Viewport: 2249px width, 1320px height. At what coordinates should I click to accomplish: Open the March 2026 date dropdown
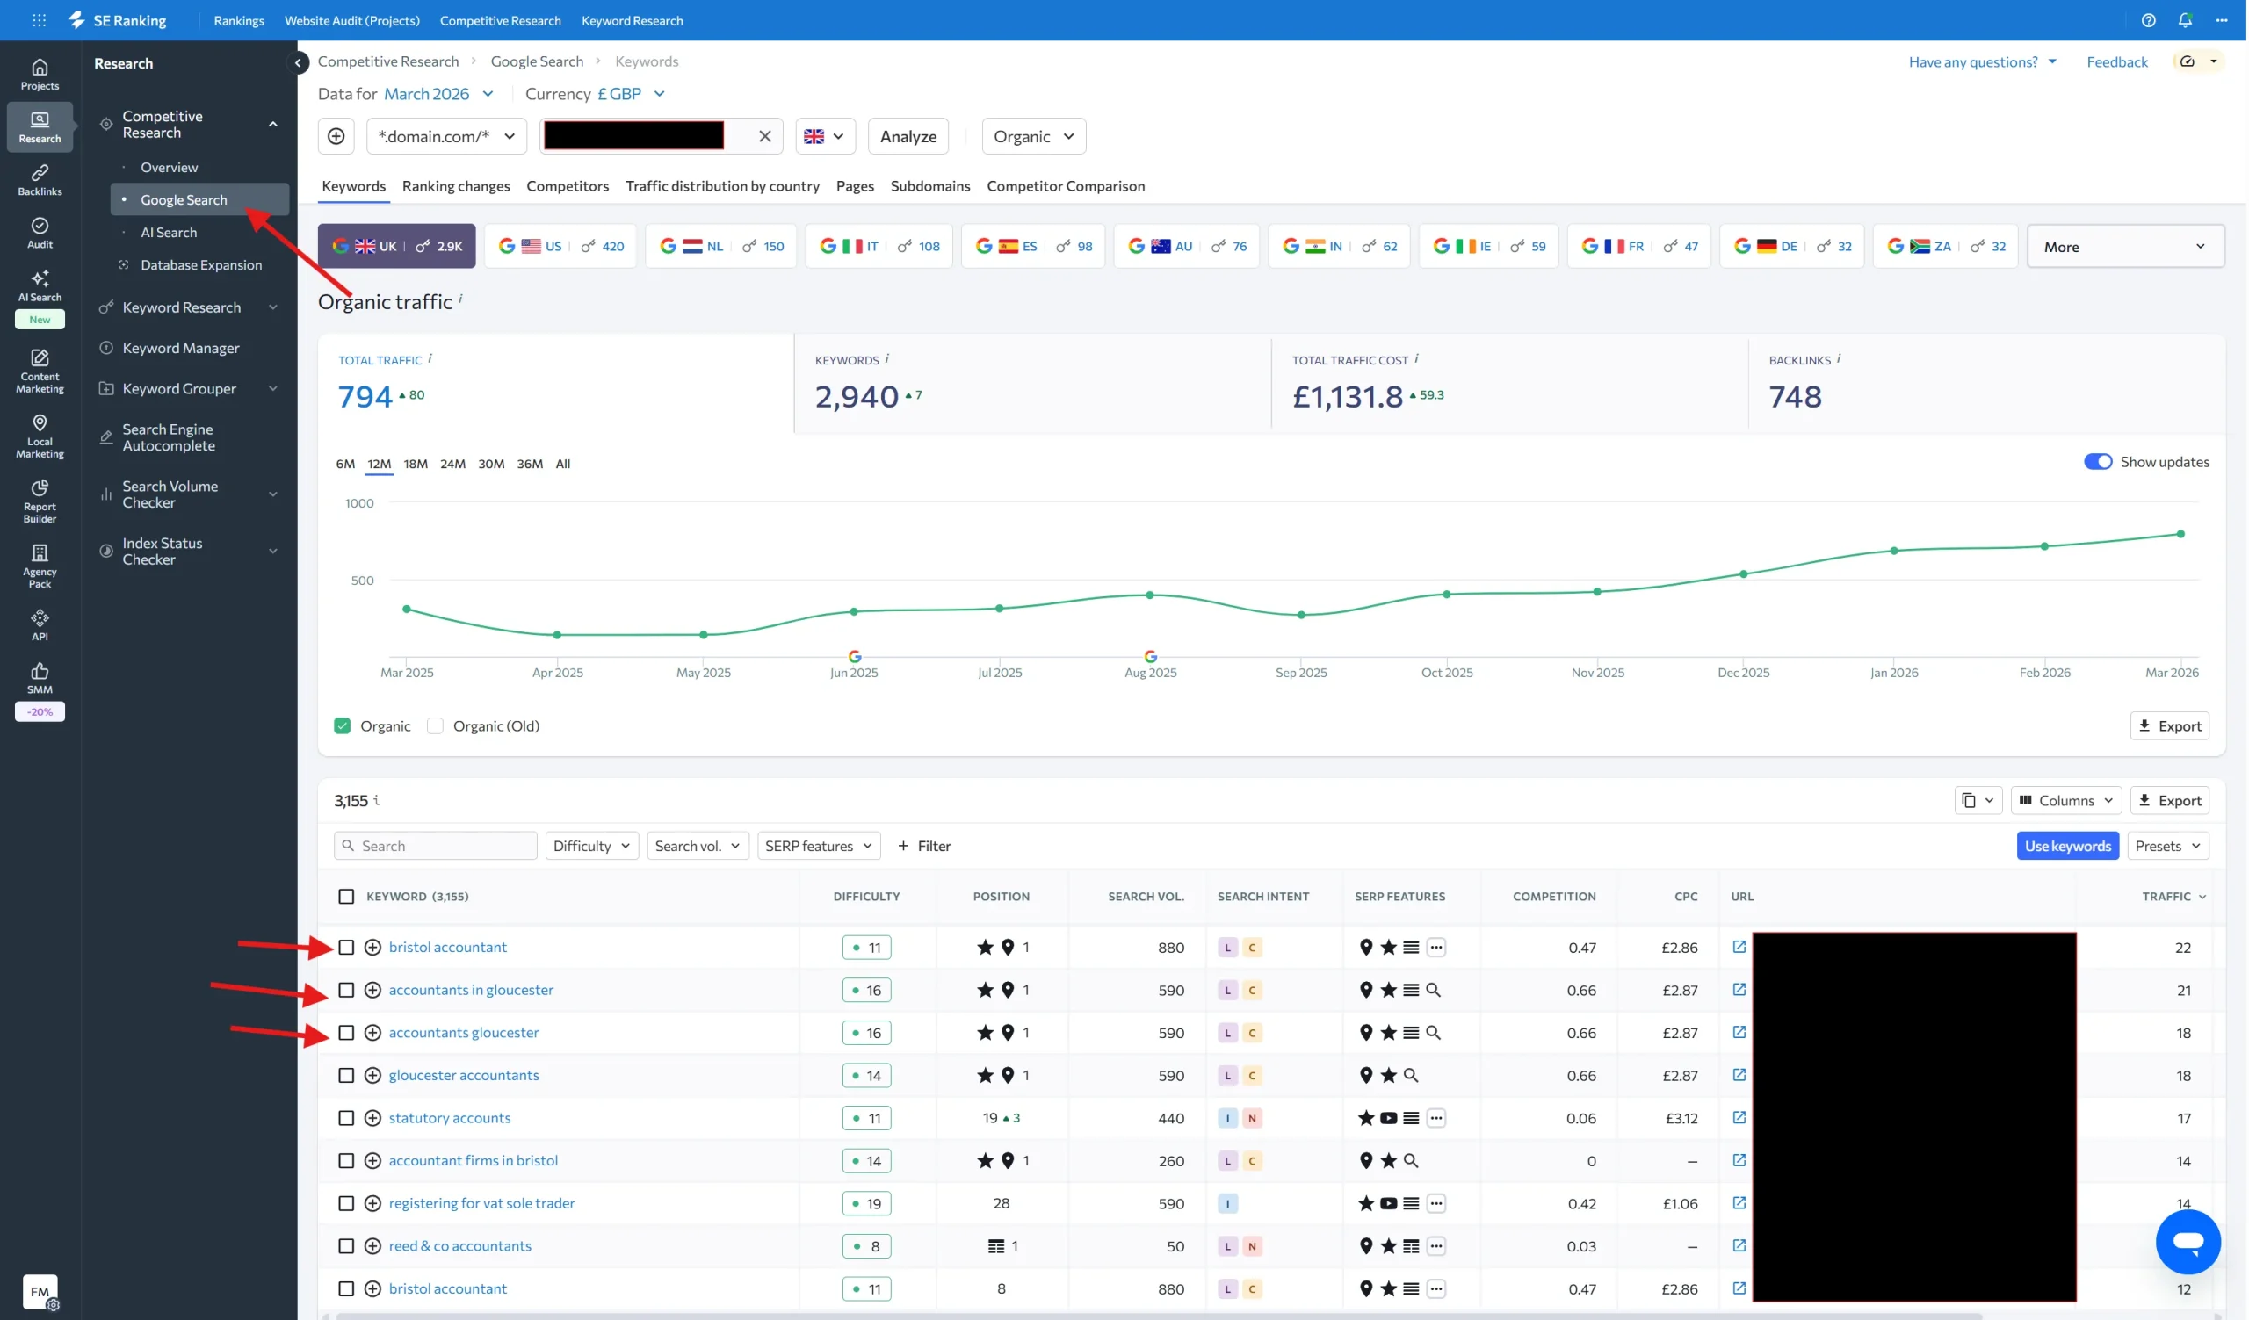pos(438,94)
